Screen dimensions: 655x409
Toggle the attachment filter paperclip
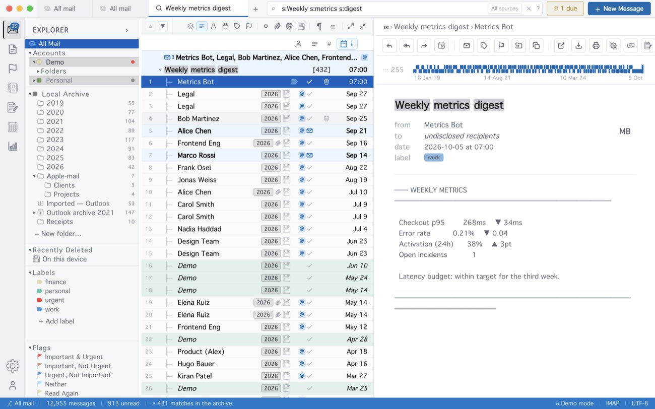click(x=277, y=26)
